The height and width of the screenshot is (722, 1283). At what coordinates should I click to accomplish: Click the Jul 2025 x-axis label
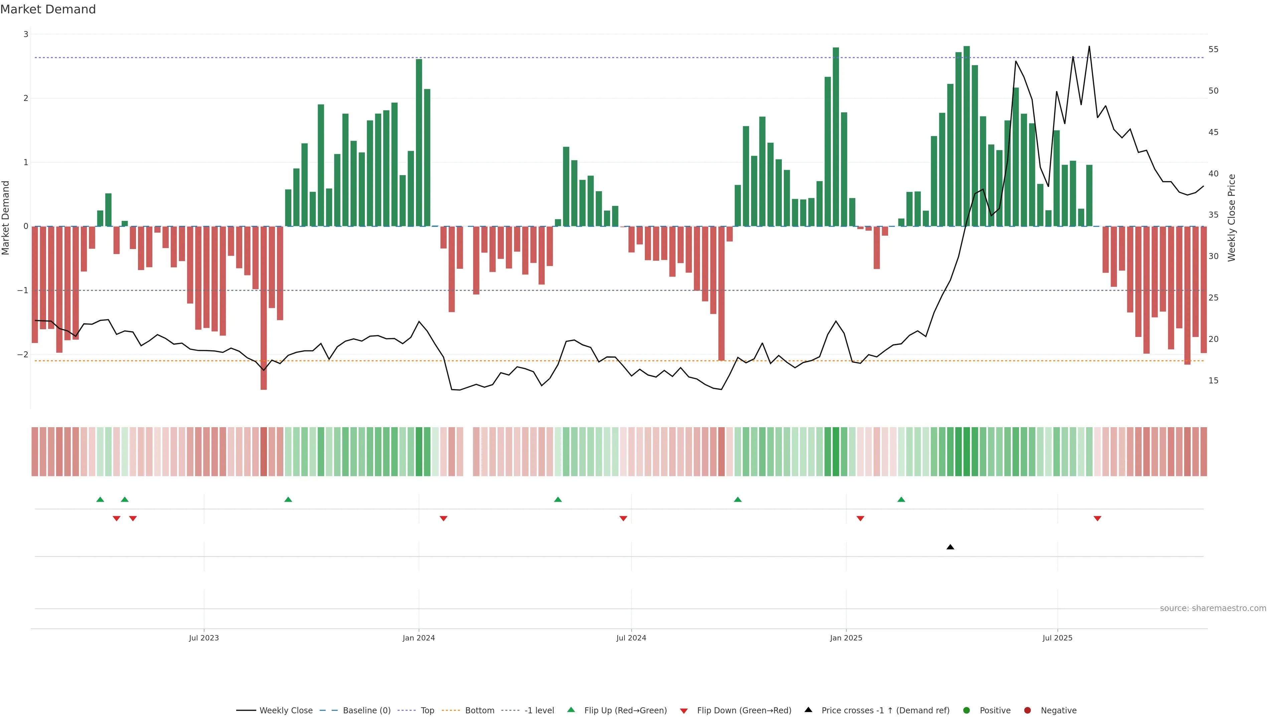(x=1057, y=638)
